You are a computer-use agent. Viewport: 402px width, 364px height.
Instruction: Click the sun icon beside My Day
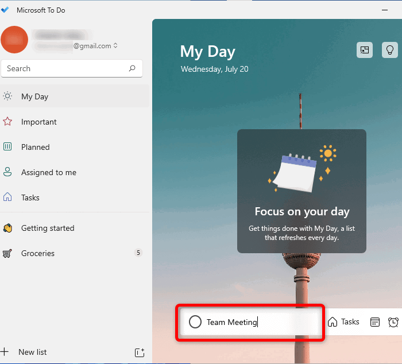7,96
